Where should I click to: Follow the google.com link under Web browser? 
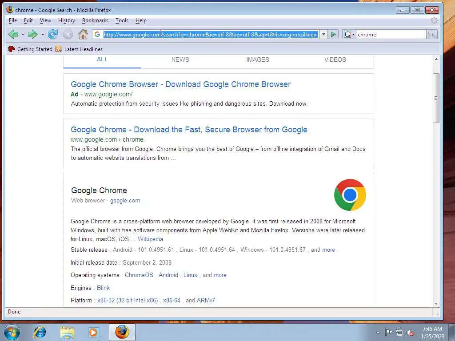click(125, 200)
